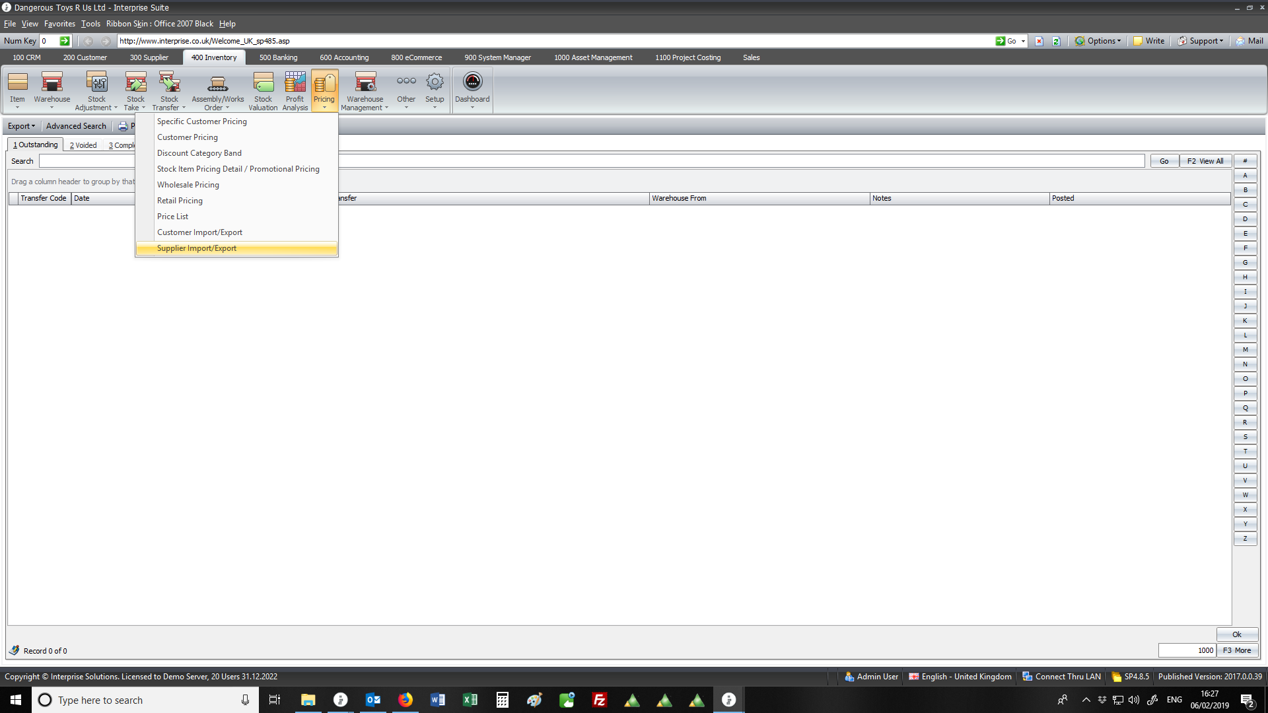
Task: Click the green Num Key arrow
Action: [65, 41]
